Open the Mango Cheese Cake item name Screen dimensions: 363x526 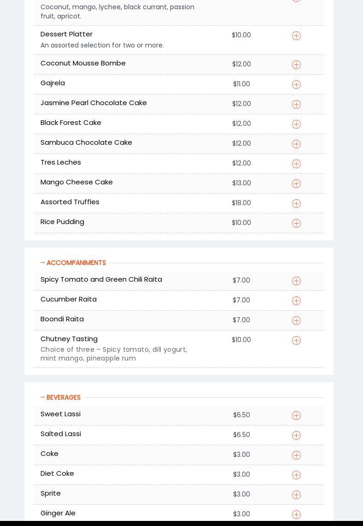click(76, 182)
